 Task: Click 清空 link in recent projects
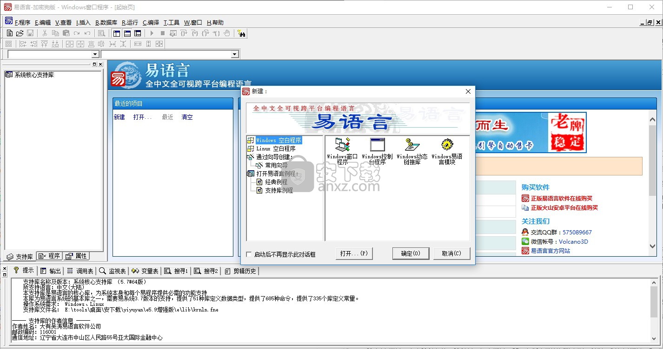pos(187,117)
